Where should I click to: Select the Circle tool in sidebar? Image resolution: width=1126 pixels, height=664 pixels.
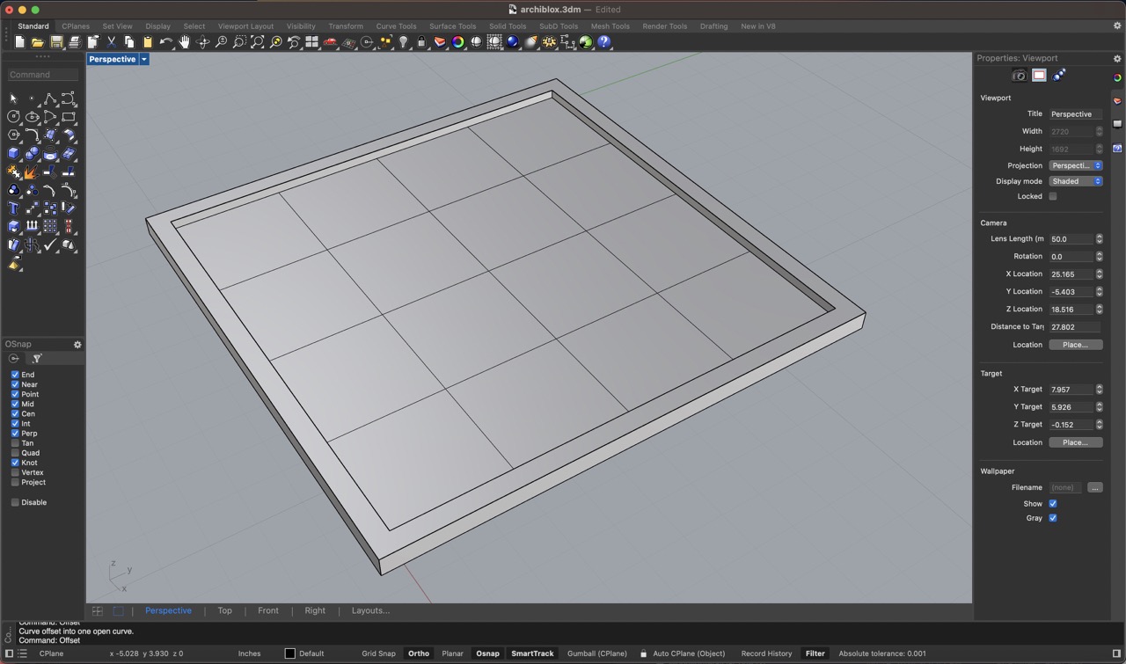pyautogui.click(x=13, y=117)
